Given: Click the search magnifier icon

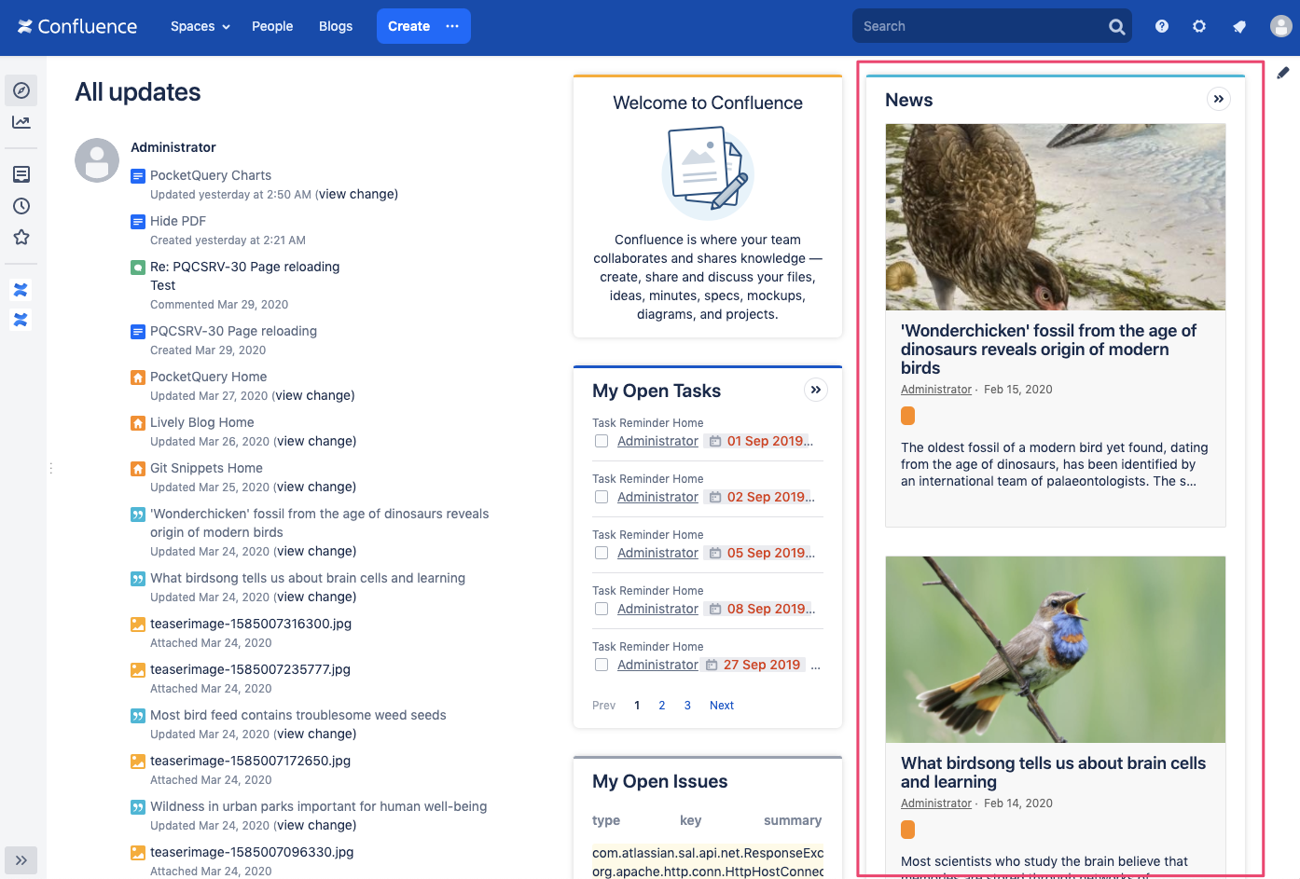Looking at the screenshot, I should (1116, 27).
